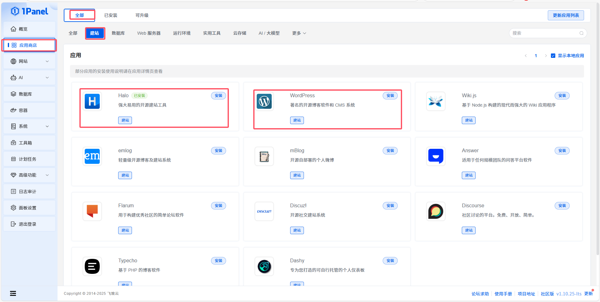Expand the 网站 sidebar menu
The width and height of the screenshot is (600, 302).
coord(29,61)
